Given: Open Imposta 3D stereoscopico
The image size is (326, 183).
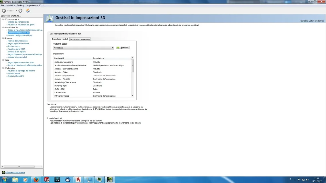Looking at the screenshot, I should point(18,22).
